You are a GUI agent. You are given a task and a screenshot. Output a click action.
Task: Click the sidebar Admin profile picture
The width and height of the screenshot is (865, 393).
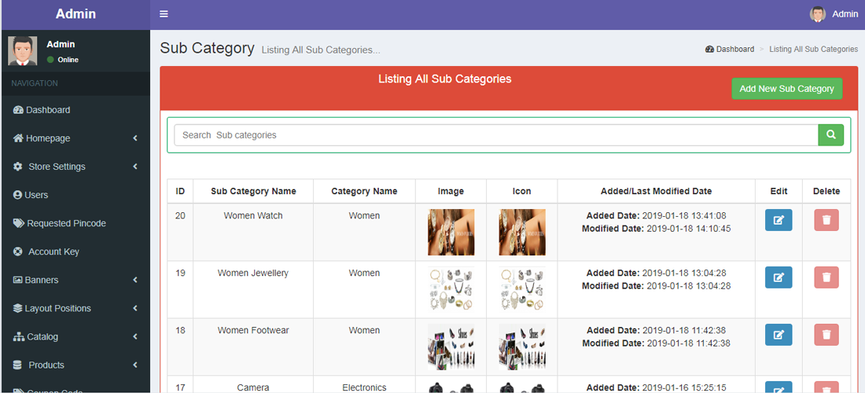(x=23, y=51)
